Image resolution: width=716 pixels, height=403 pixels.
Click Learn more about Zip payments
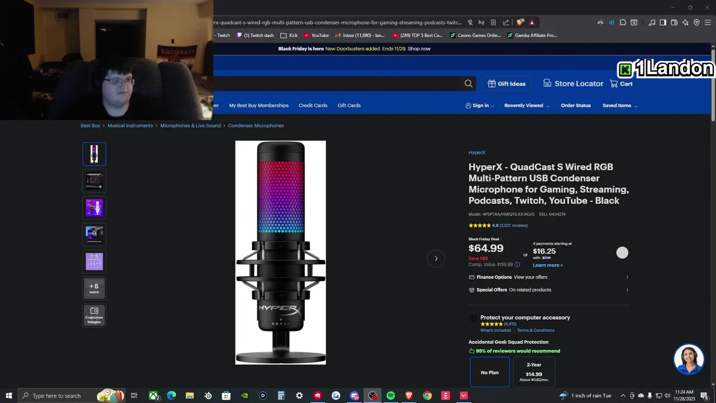548,265
